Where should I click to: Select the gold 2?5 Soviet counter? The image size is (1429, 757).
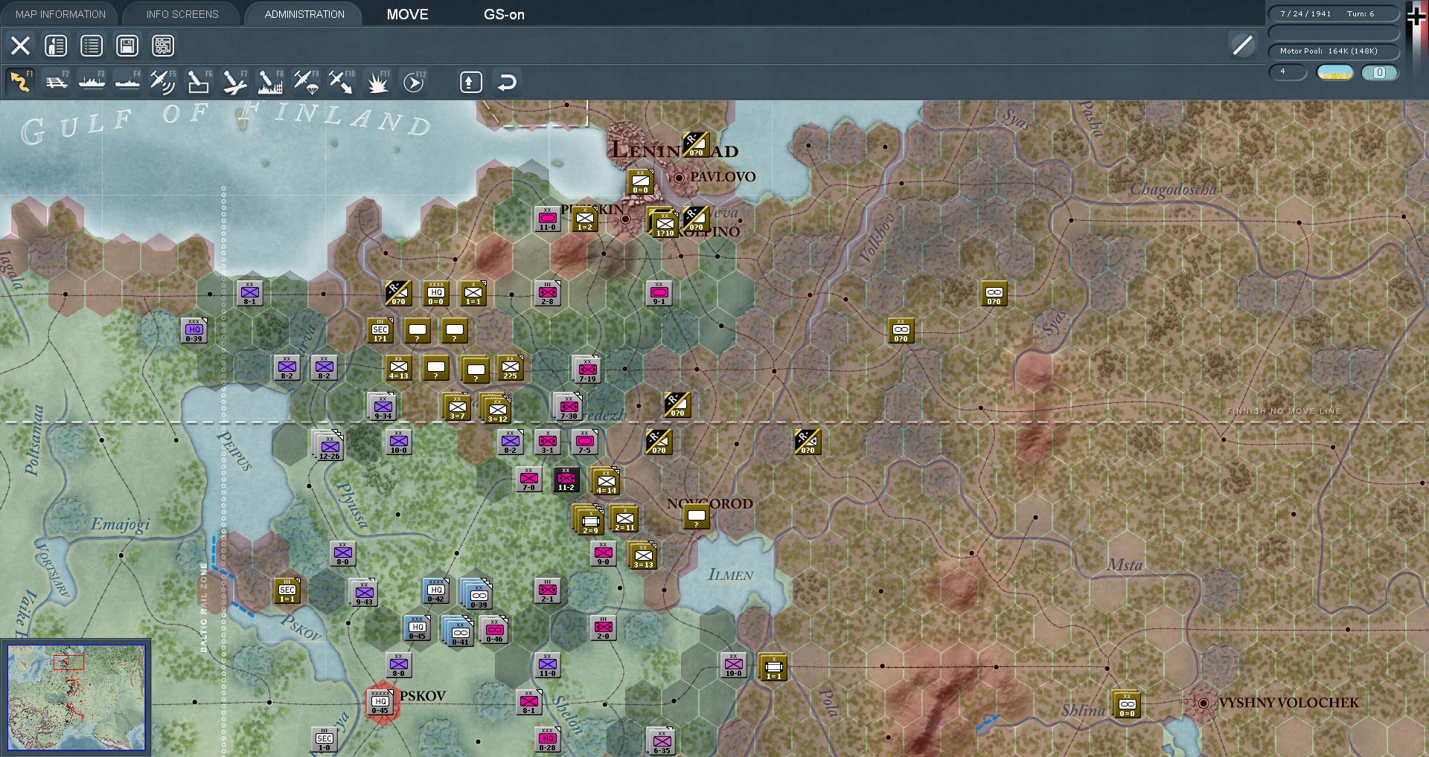(x=510, y=368)
